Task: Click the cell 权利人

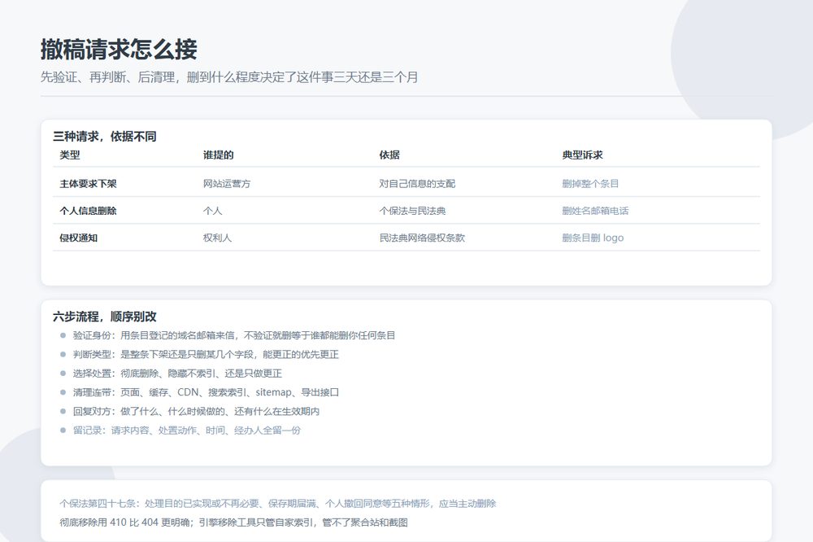Action: [217, 238]
